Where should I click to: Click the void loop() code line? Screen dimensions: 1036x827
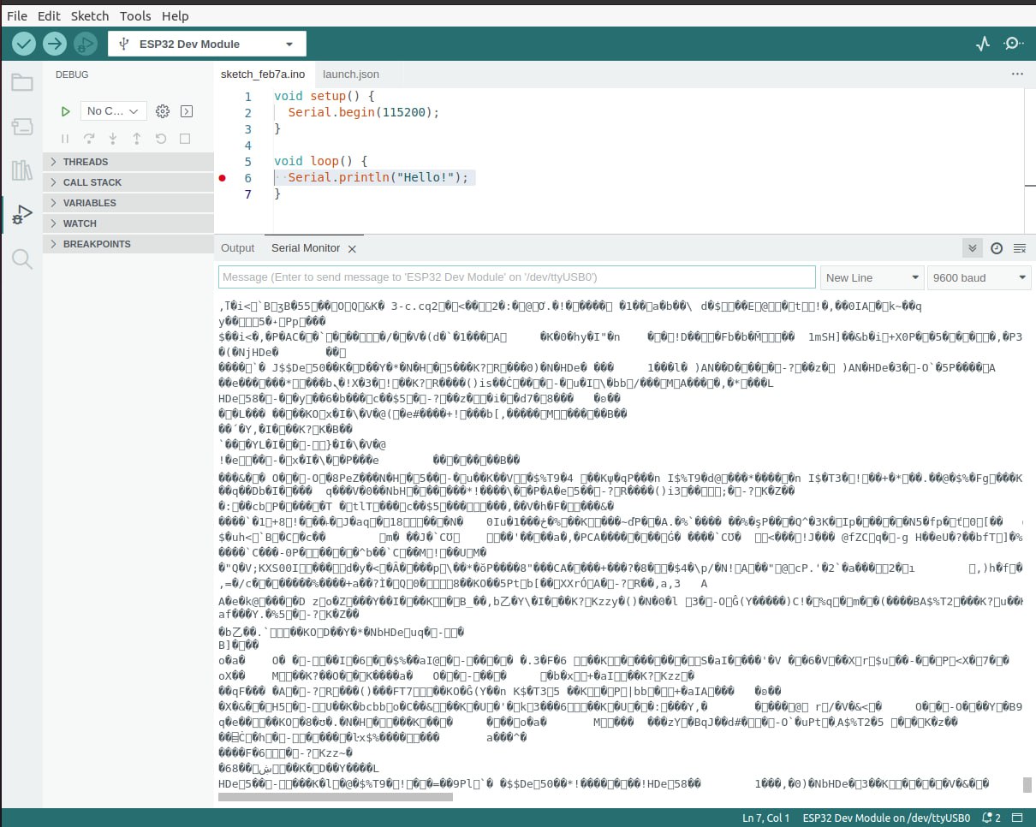320,162
